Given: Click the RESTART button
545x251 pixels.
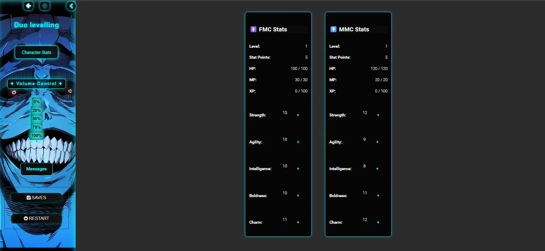Looking at the screenshot, I should [36, 218].
